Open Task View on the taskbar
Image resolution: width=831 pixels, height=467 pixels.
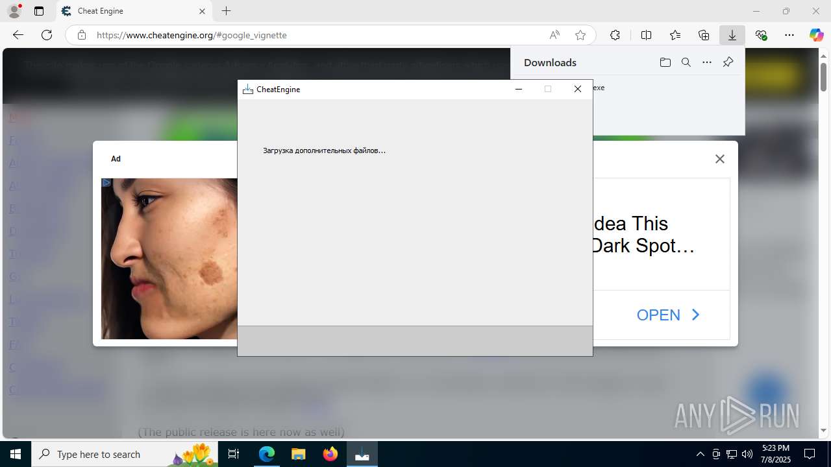tap(234, 454)
